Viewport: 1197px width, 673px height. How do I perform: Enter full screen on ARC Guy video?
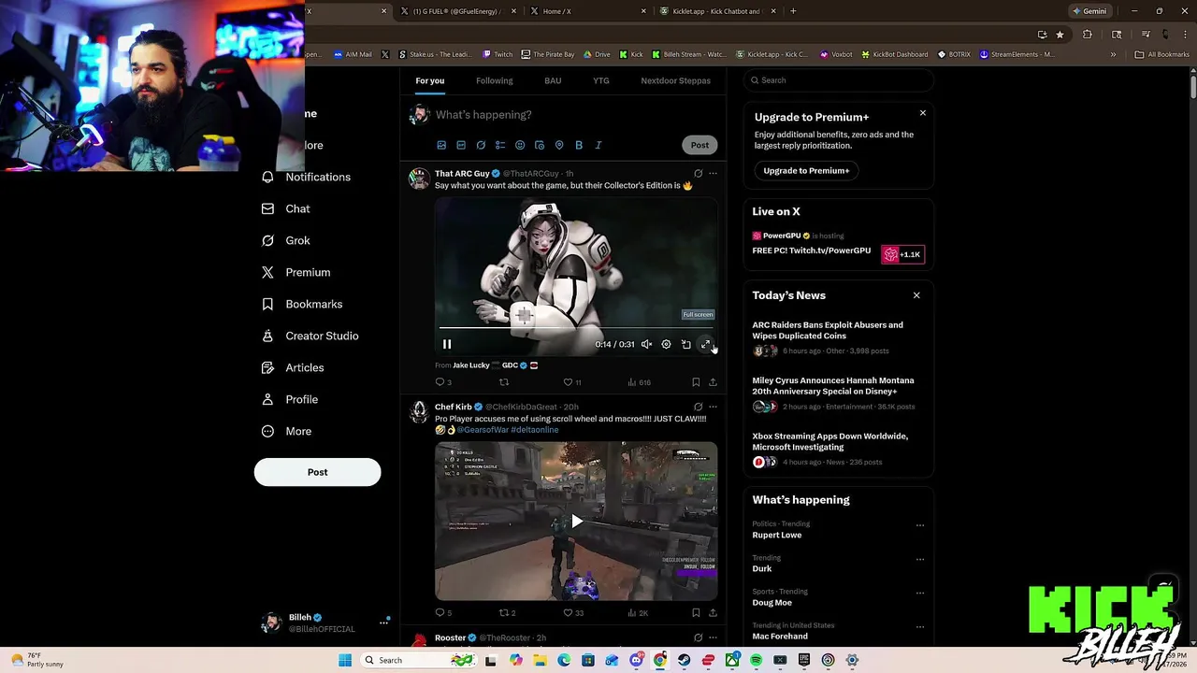tap(706, 344)
